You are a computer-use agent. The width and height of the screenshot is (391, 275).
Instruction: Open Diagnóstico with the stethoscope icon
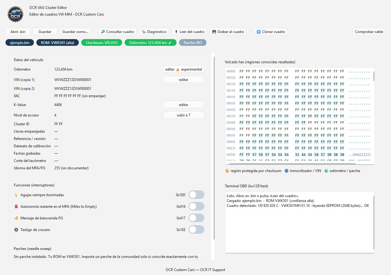pos(154,31)
